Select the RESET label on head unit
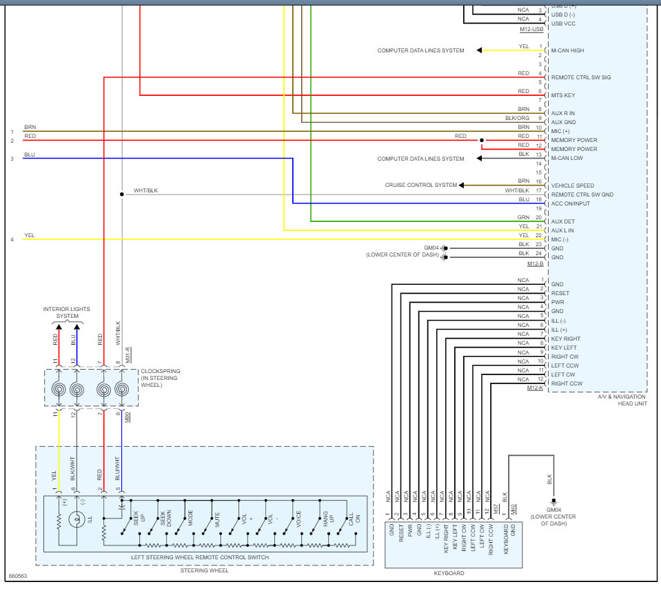This screenshot has width=661, height=591. 560,293
